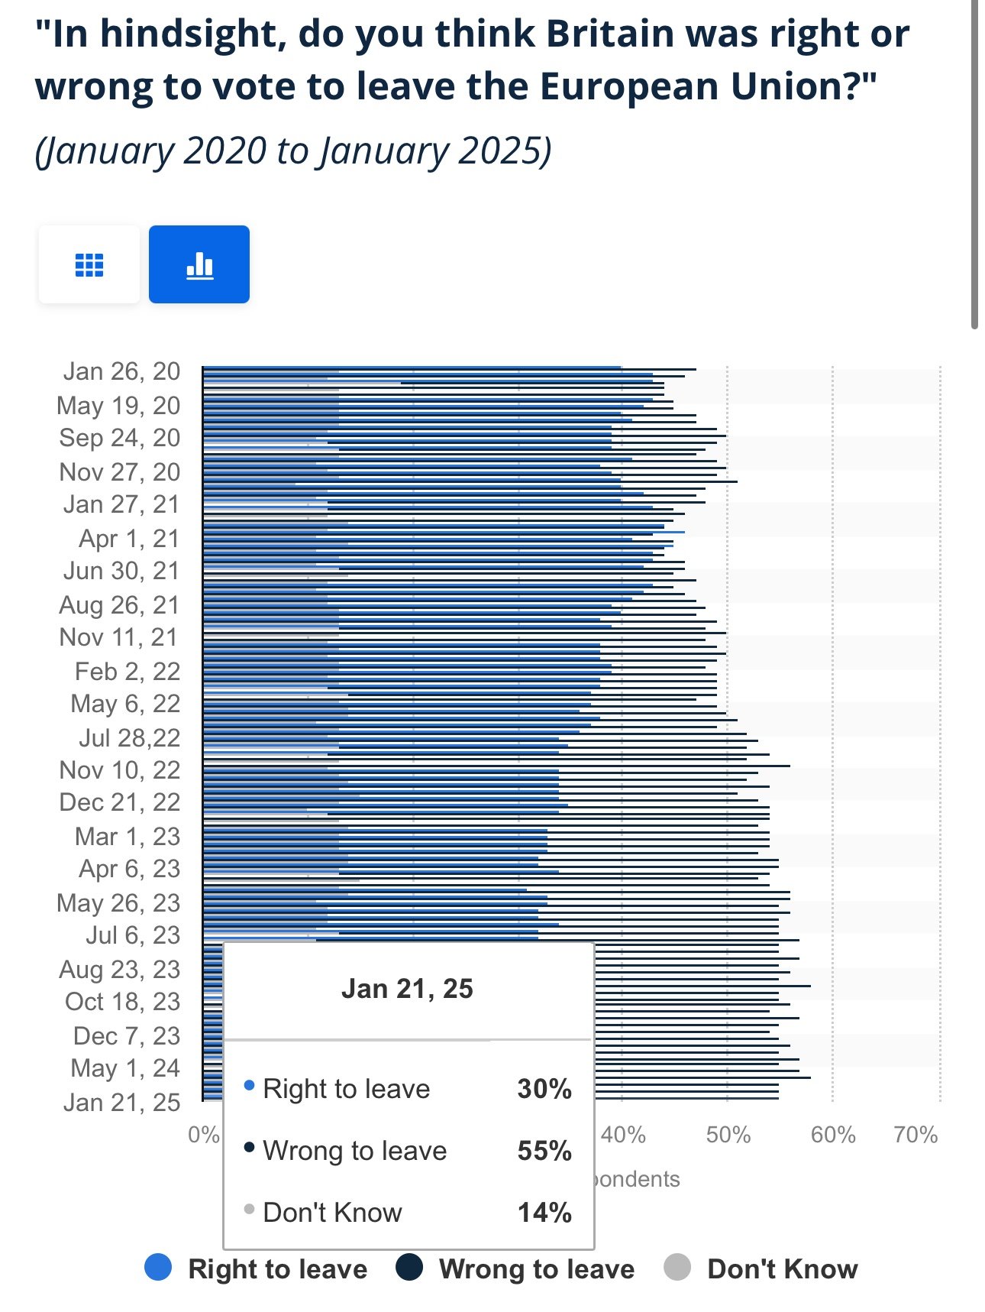
Task: Click the page scrollbar on the right edge
Action: (x=974, y=164)
